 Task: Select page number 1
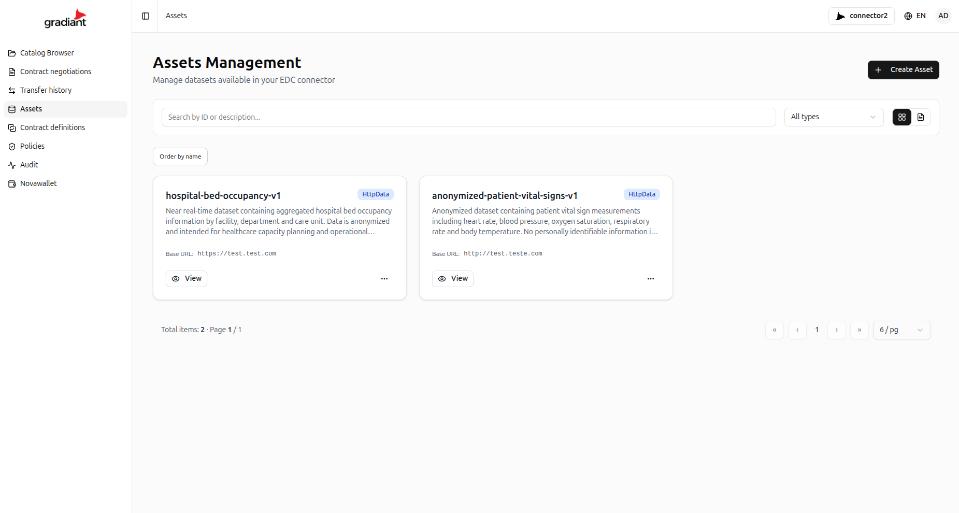pos(817,330)
